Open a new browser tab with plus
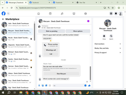Image resolution: width=126 pixels, height=95 pixels. tap(101, 3)
